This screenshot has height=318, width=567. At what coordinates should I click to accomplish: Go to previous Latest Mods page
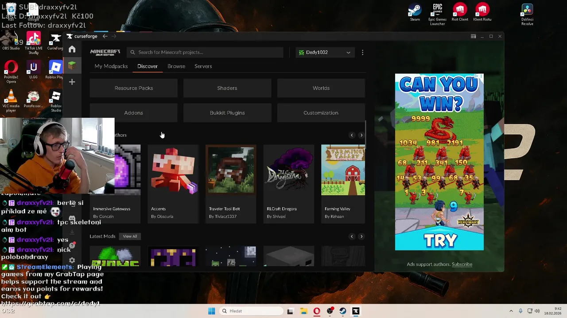pos(352,236)
